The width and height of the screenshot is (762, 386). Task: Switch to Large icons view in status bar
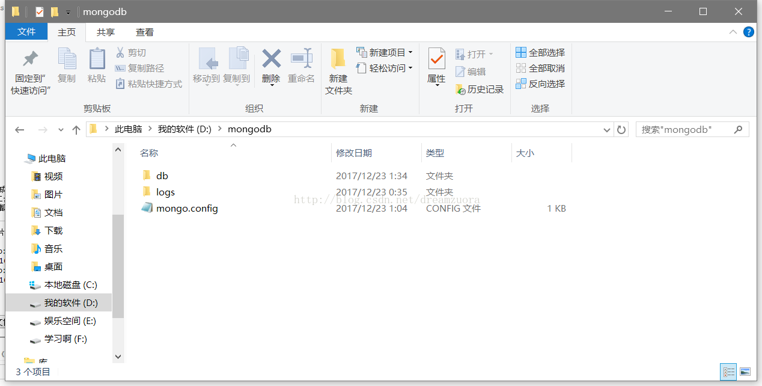pyautogui.click(x=745, y=372)
